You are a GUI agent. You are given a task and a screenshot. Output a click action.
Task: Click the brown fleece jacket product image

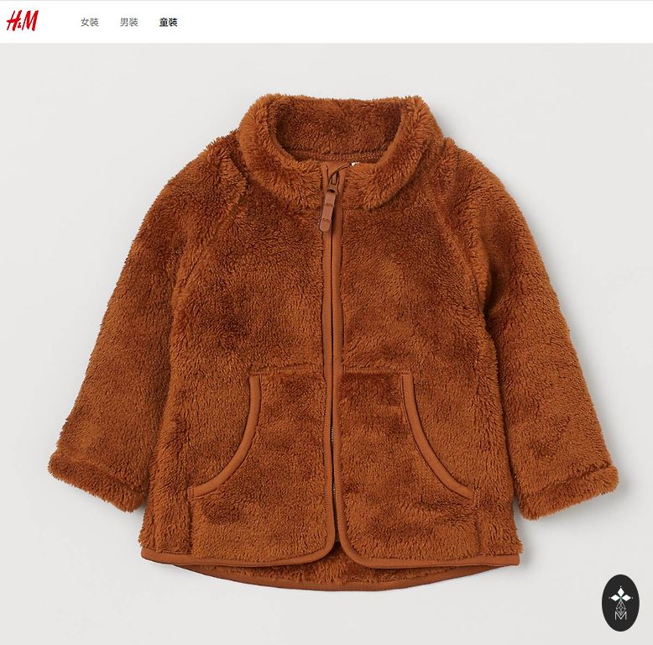pos(333,342)
